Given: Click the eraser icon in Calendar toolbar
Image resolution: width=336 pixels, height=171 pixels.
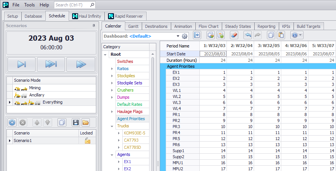Looking at the screenshot, I should (234, 35).
